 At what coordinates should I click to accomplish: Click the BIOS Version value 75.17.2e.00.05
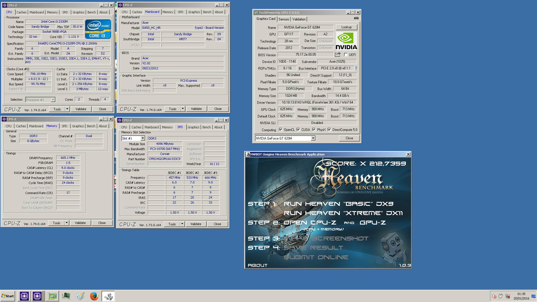pos(306,55)
